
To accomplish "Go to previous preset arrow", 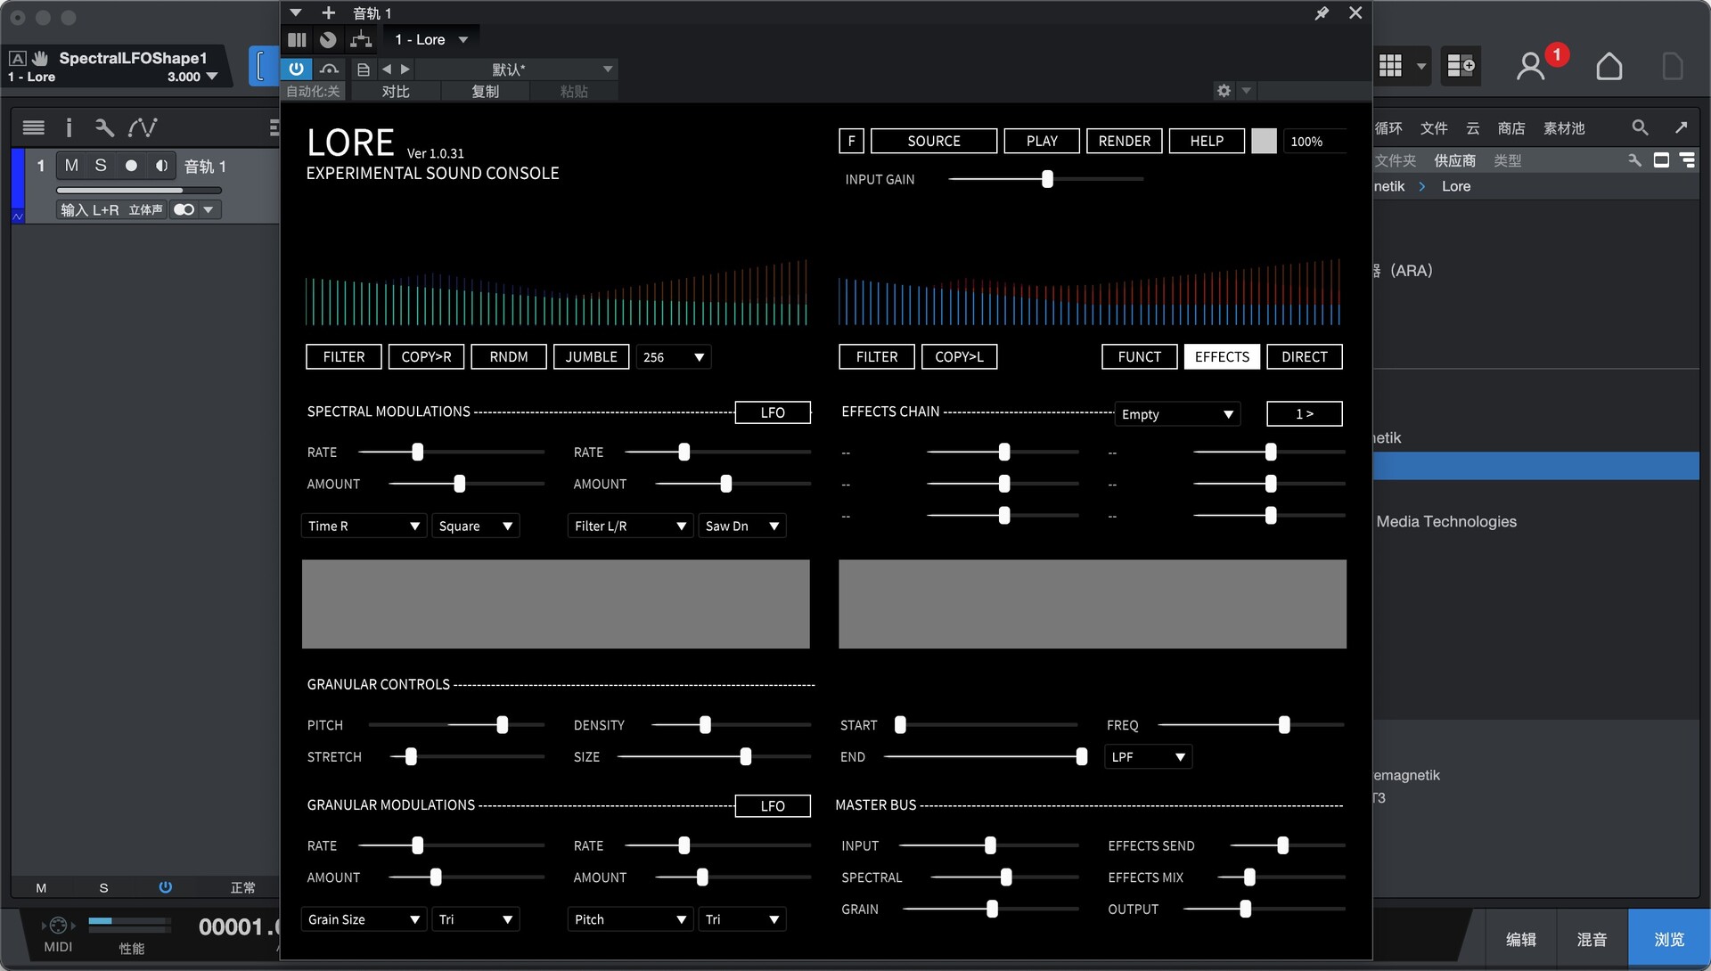I will point(386,69).
